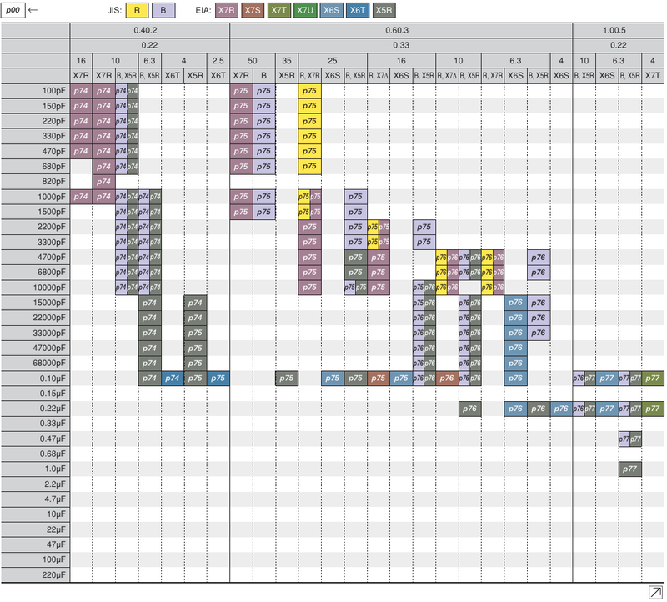Open the p77 link in the 1.0µF row
This screenshot has height=602, width=667.
coord(630,469)
